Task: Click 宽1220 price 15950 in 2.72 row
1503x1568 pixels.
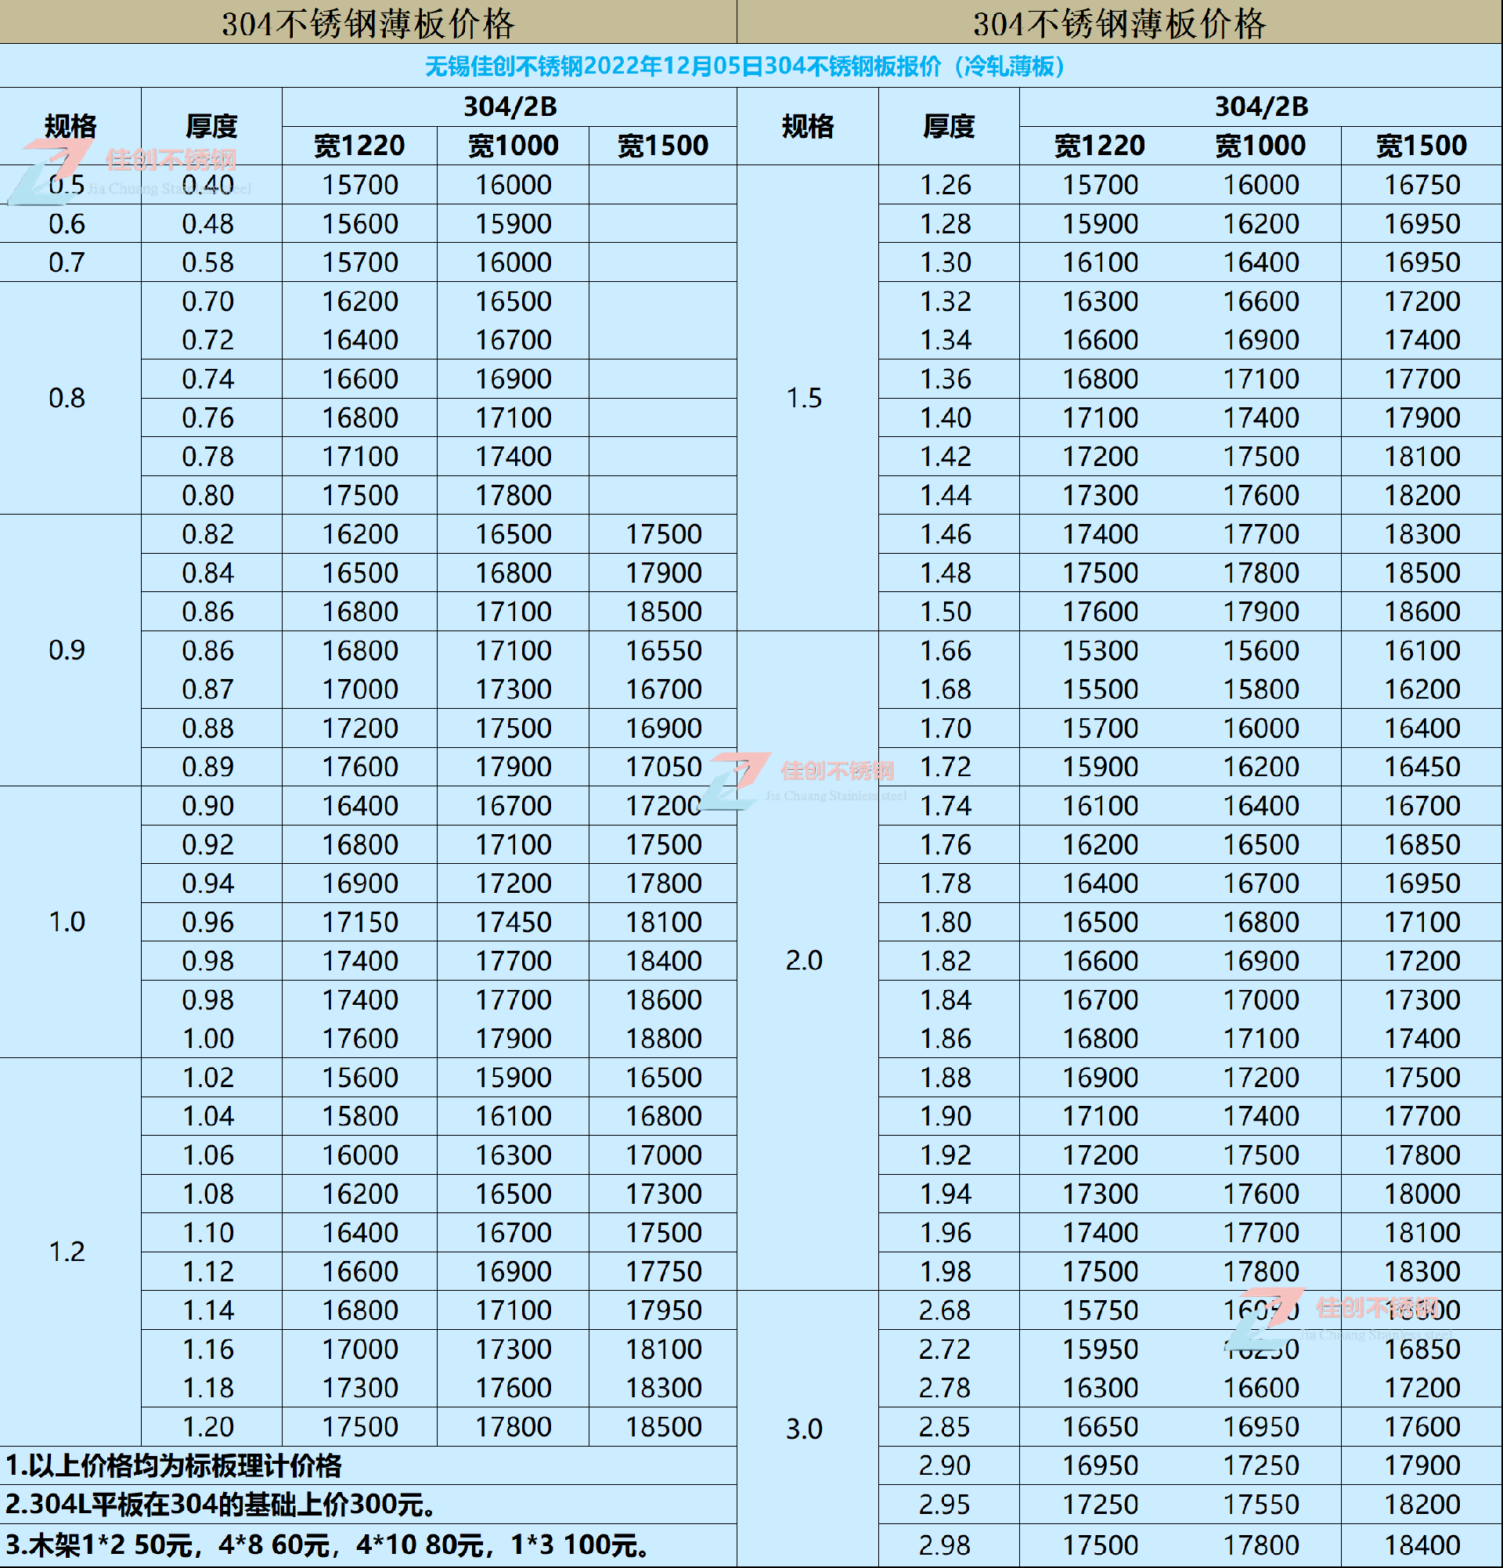Action: 1101,1349
